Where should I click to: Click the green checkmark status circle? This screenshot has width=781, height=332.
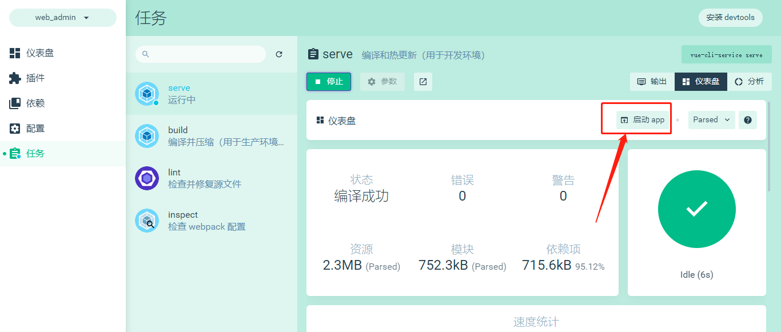tap(697, 209)
